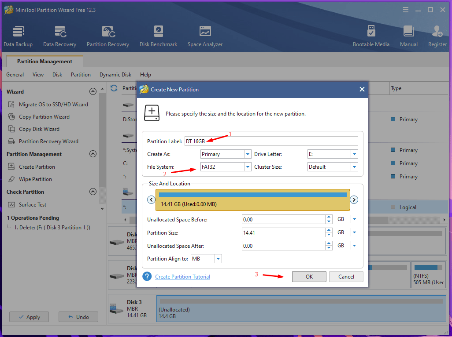The width and height of the screenshot is (452, 337).
Task: Collapse the Check Partition section
Action: click(x=93, y=192)
